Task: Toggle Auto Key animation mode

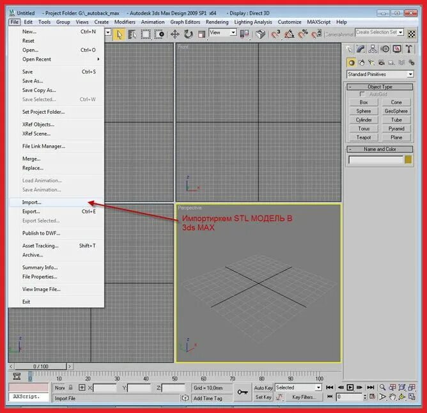Action: (263, 387)
